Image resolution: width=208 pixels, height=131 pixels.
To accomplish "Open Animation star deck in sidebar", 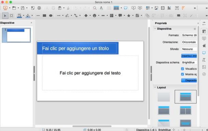I will (x=204, y=46).
